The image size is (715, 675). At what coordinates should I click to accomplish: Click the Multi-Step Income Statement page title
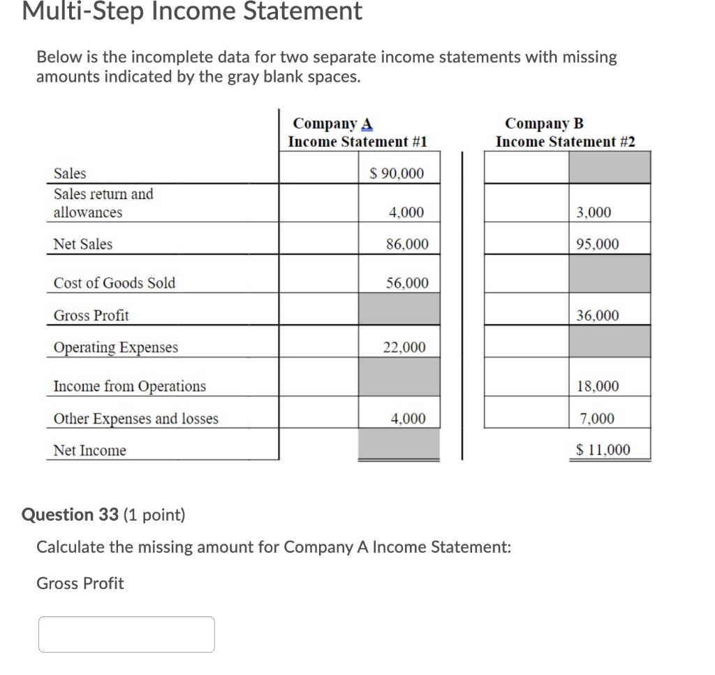point(191,12)
